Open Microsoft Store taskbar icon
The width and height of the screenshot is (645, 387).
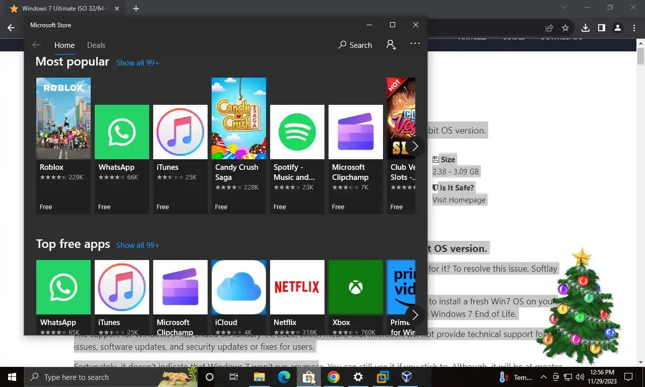308,377
